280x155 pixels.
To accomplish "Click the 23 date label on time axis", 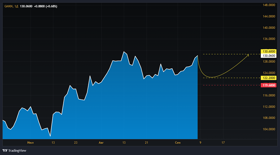I will click(76, 143).
